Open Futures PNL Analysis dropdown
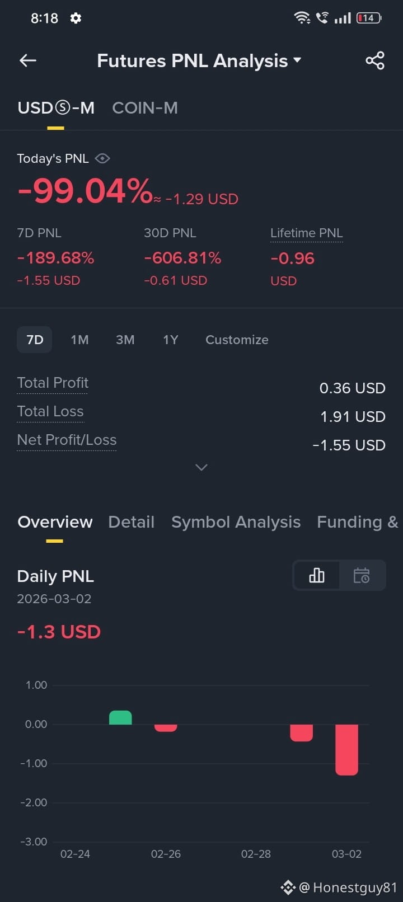 (x=199, y=60)
